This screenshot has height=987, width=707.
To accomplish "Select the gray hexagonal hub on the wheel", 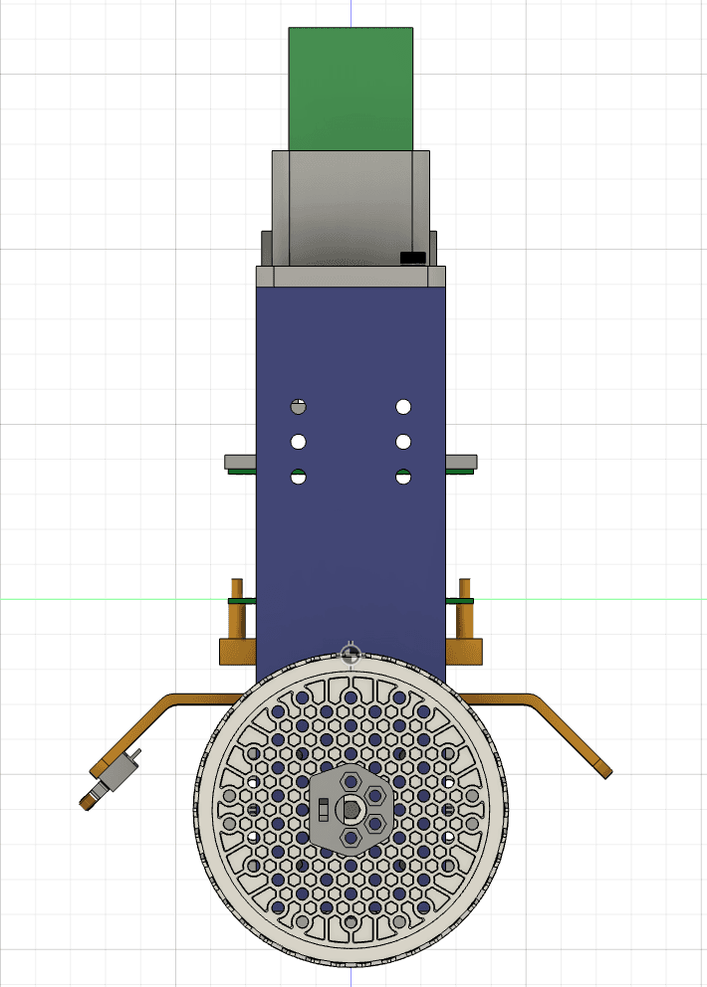I will (351, 811).
